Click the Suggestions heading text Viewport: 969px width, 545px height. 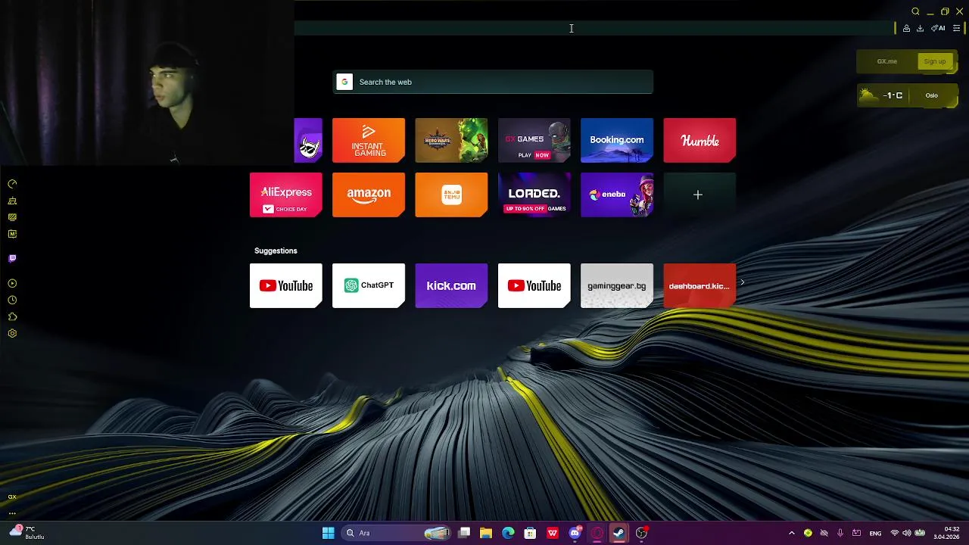point(276,251)
